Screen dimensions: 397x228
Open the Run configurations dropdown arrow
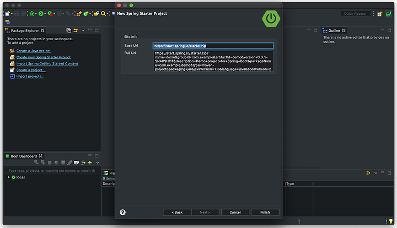point(45,14)
